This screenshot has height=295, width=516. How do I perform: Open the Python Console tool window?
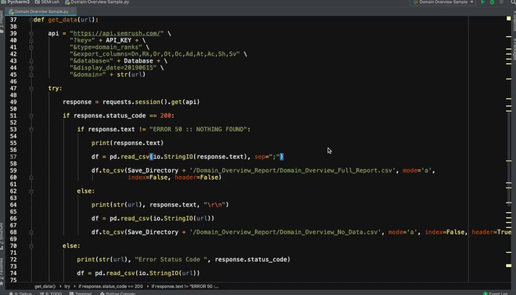[x=119, y=293]
